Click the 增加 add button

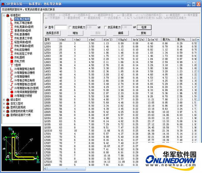pyautogui.click(x=75, y=33)
